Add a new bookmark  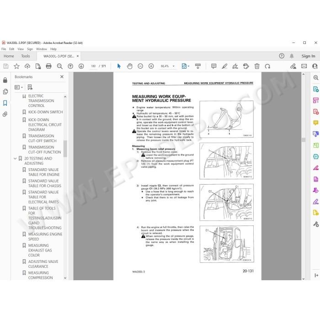click(30, 87)
